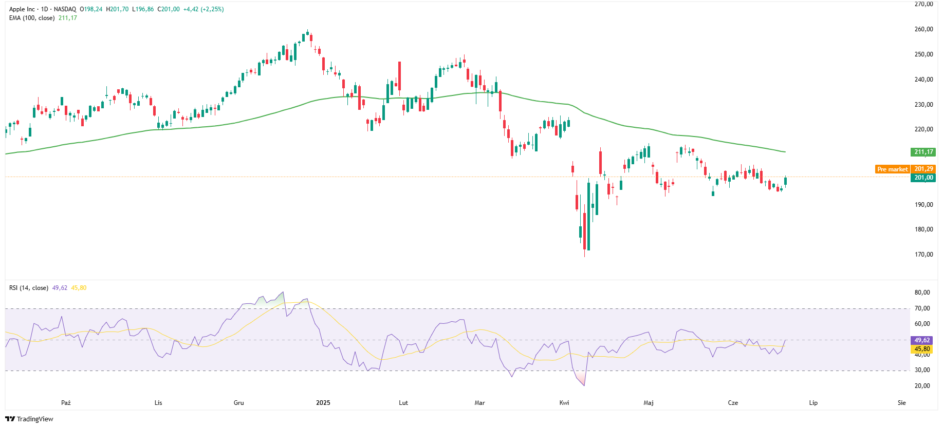Screen dimensions: 943x428
Task: Click the Maj month on time axis
Action: coord(649,403)
